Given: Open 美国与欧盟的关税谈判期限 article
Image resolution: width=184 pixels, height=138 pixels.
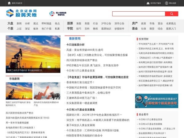Looking at the screenshot, I should tap(28, 118).
